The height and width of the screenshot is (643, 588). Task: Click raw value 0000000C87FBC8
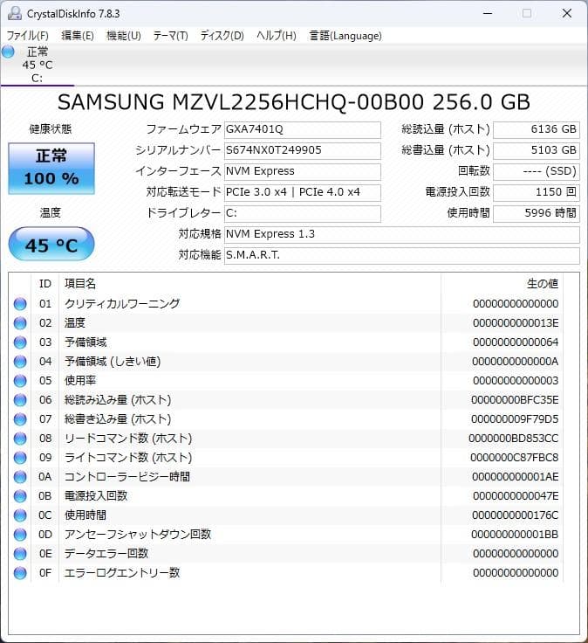(515, 458)
